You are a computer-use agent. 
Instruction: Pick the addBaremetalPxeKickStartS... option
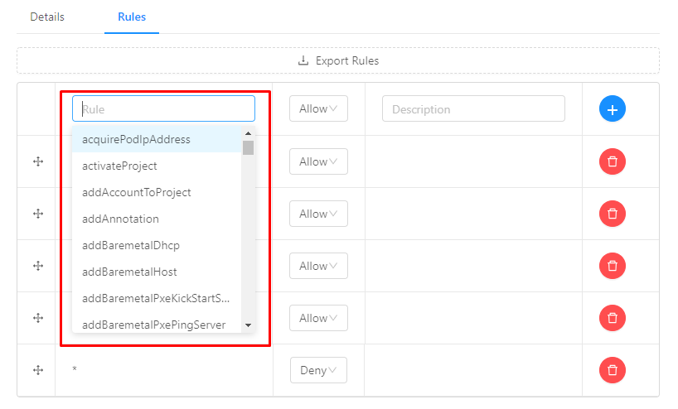click(157, 298)
